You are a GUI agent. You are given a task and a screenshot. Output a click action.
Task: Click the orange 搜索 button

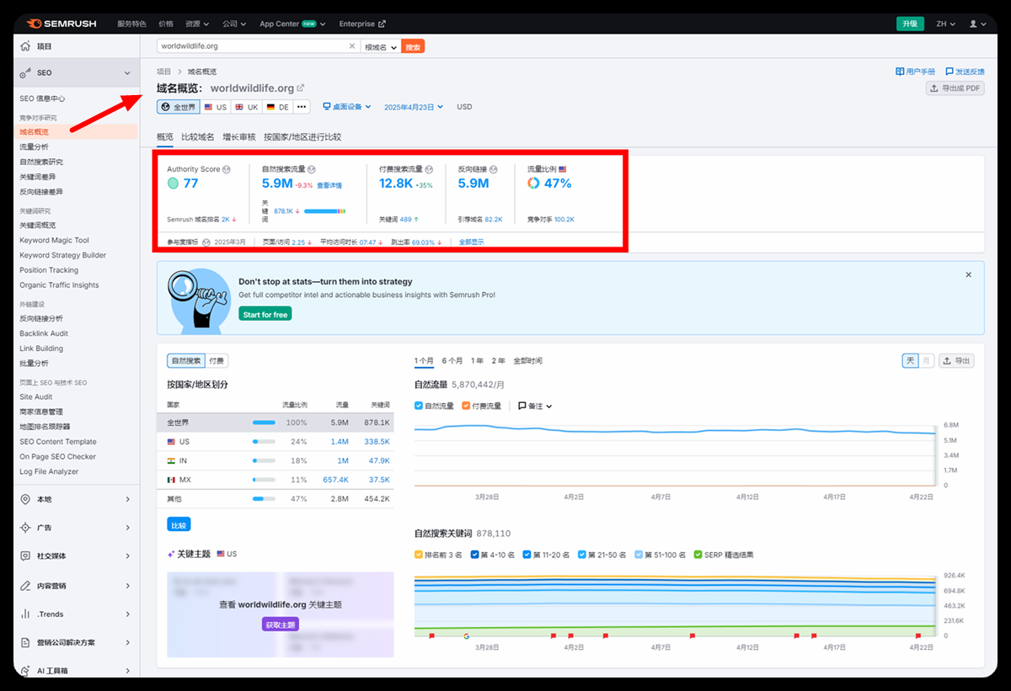[x=413, y=47]
